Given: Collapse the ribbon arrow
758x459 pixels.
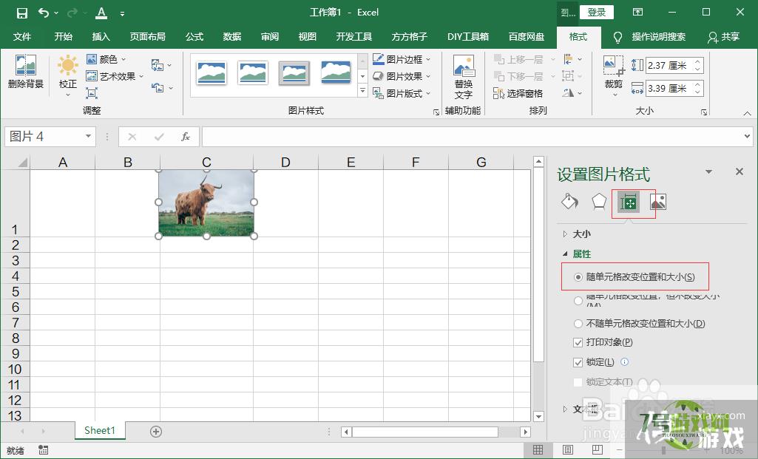Looking at the screenshot, I should [x=748, y=113].
